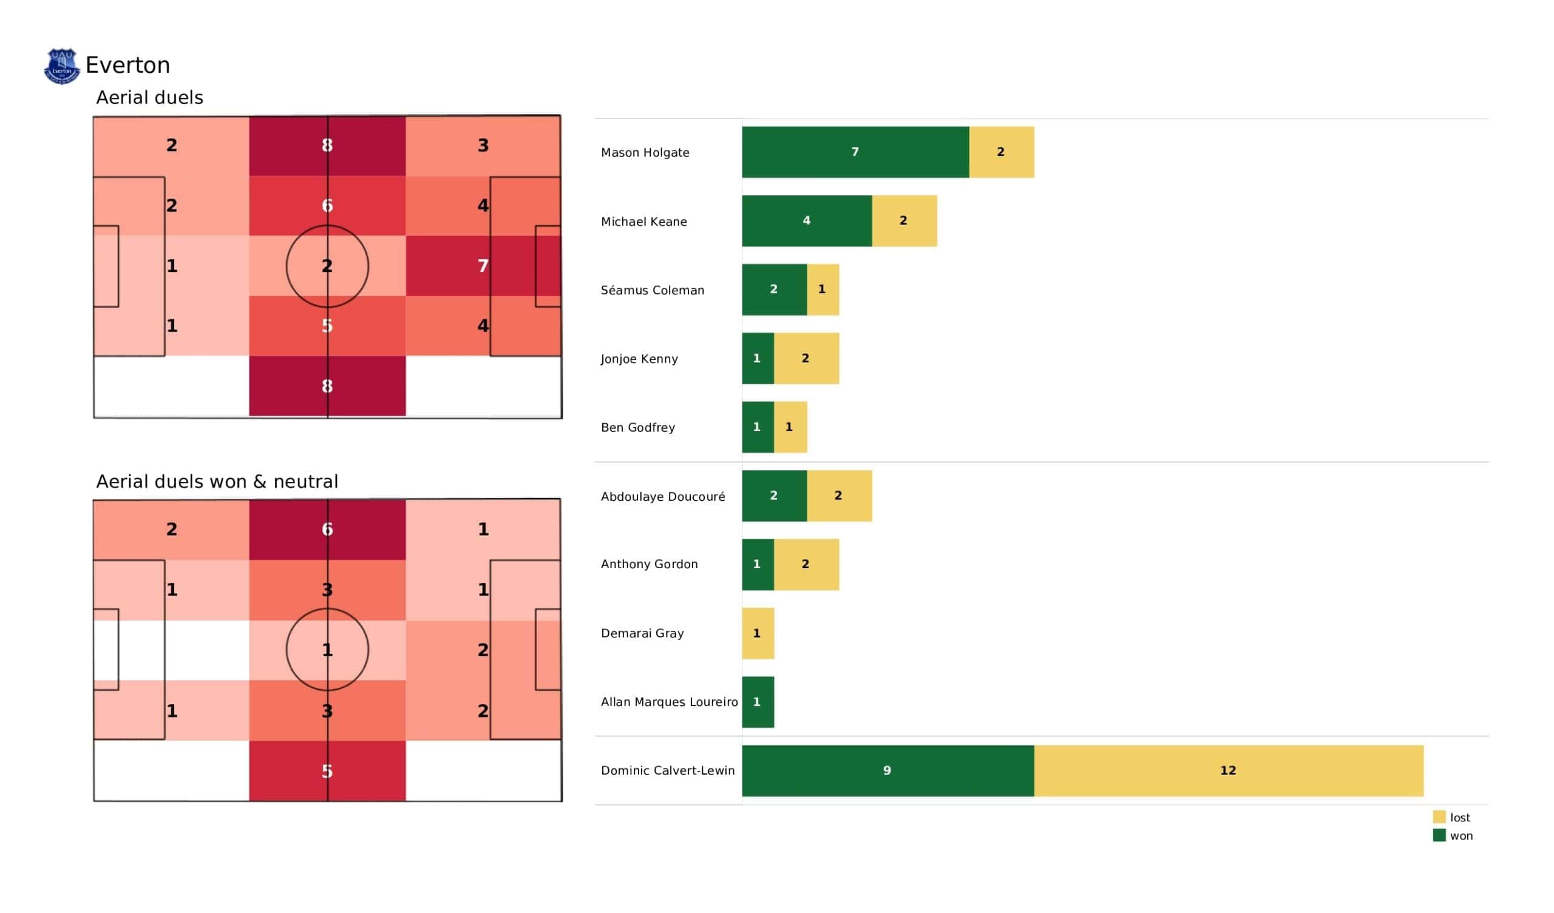Click the Aerial duels won & neutral heading
1554x913 pixels.
[x=217, y=482]
